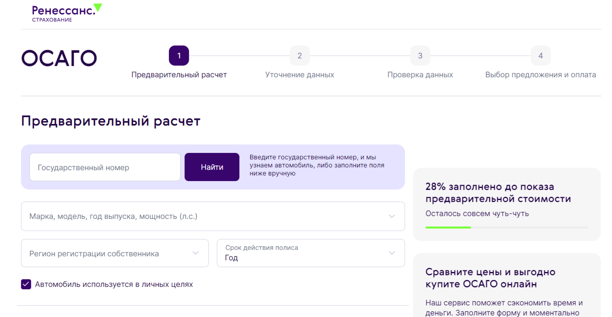This screenshot has width=612, height=317.
Task: Click the chevron in the policy term field
Action: click(x=392, y=253)
